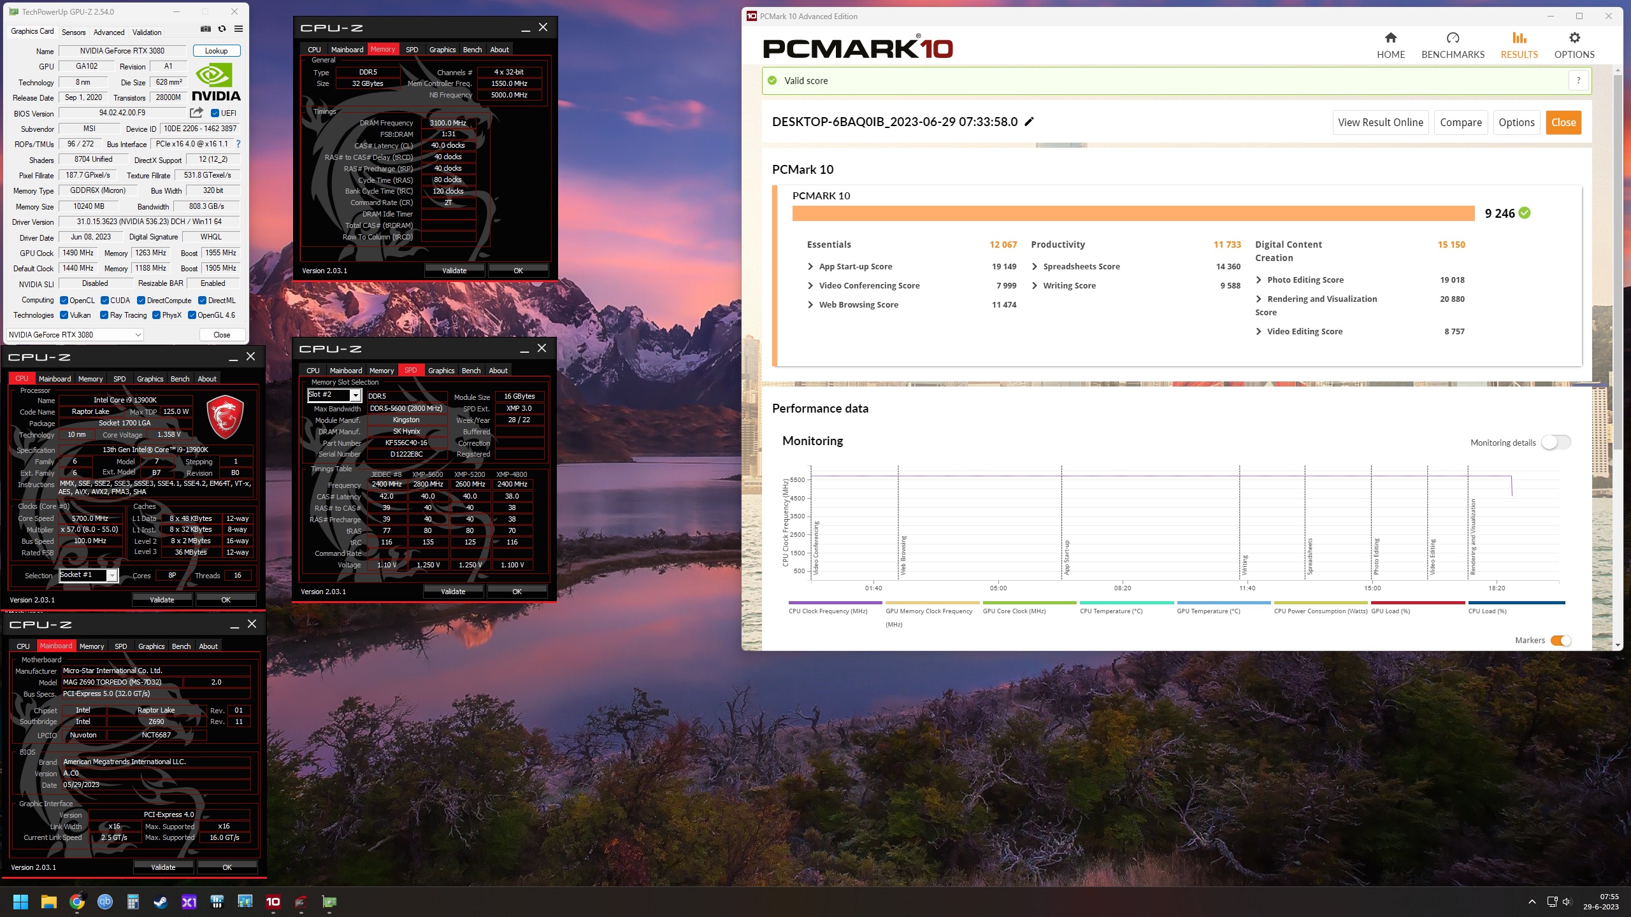Image resolution: width=1631 pixels, height=917 pixels.
Task: Click the purple CPU Clock Frequency legend swatch
Action: (835, 602)
